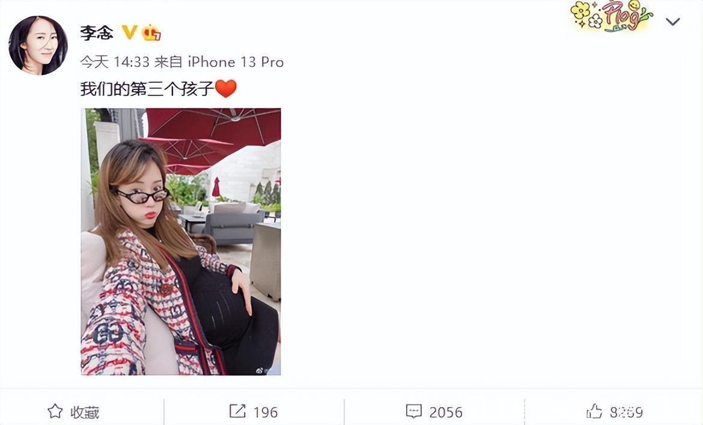Click the Plog flower sticker
The image size is (703, 425).
tap(612, 17)
